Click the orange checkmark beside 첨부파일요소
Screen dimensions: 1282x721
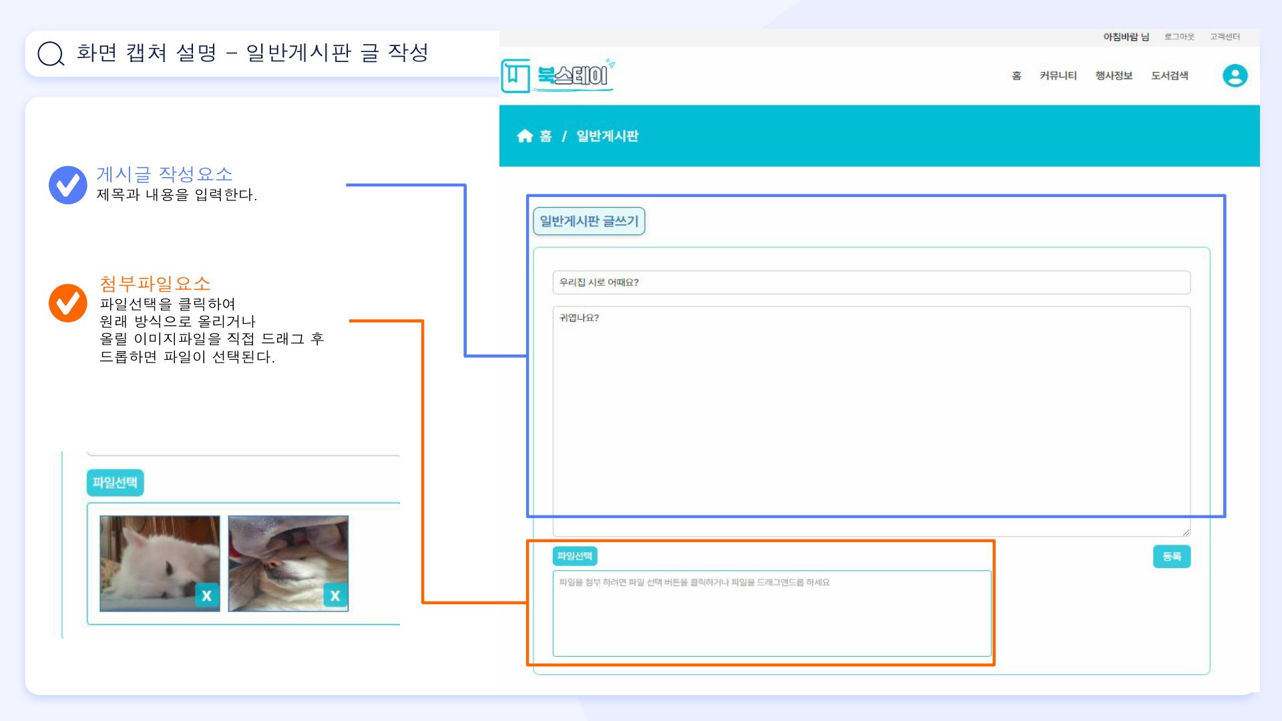68,302
